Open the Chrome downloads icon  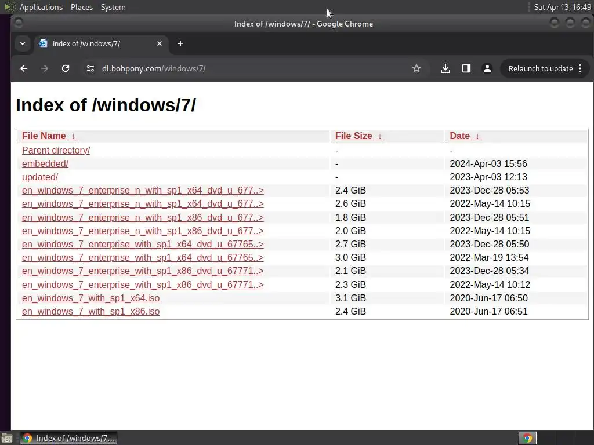tap(445, 68)
